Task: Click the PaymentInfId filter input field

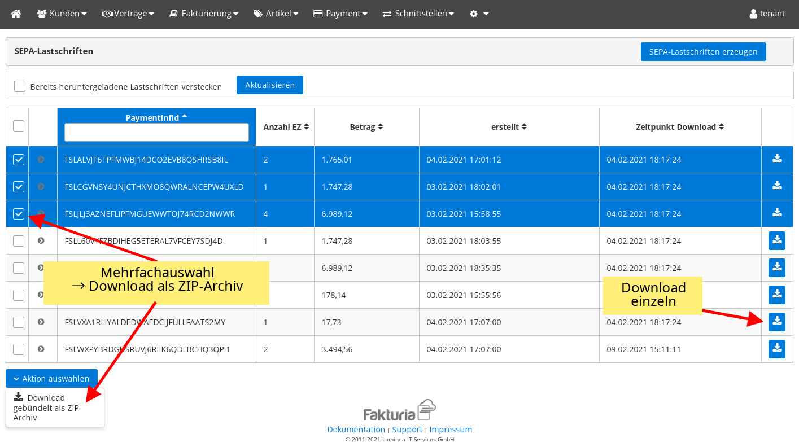Action: tap(156, 133)
